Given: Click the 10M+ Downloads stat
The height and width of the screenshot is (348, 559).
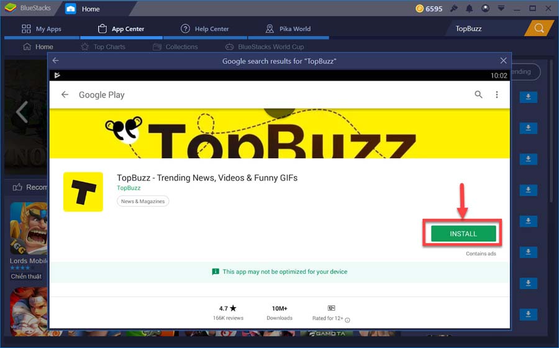Looking at the screenshot, I should (279, 313).
